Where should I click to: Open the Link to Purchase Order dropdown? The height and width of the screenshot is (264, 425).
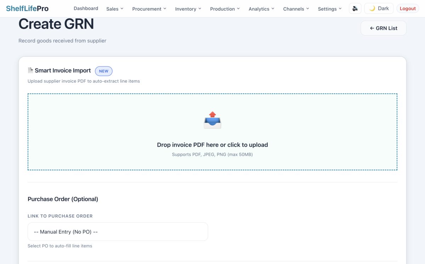118,232
